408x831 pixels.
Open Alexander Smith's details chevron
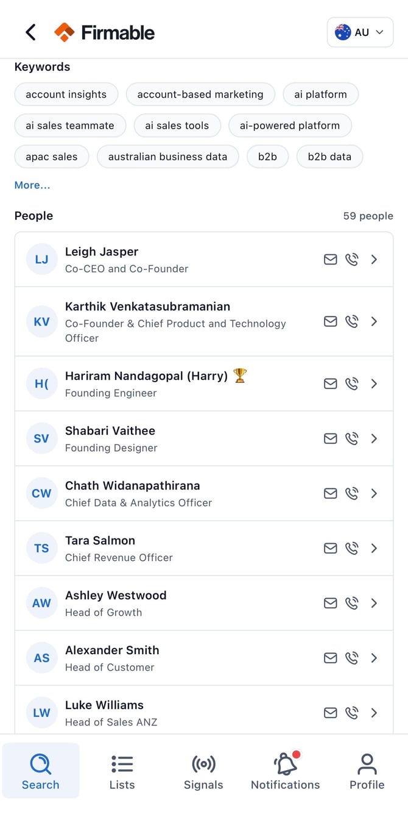click(374, 658)
